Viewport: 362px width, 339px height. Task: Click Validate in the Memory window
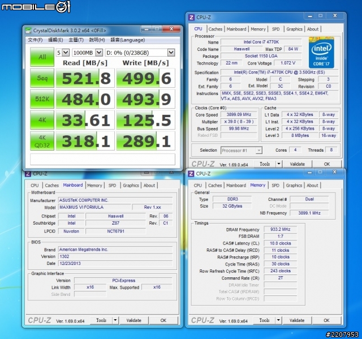pos(297,320)
